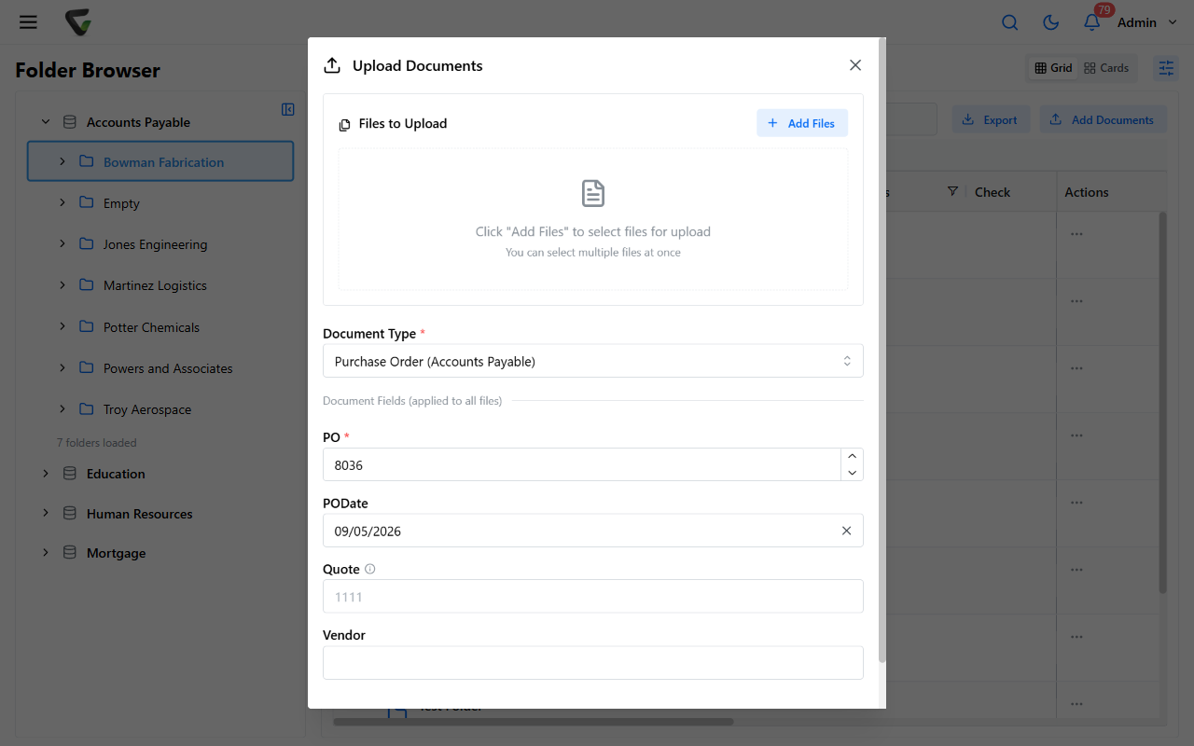
Task: Click the Accounts Payable database icon
Action: pyautogui.click(x=69, y=122)
